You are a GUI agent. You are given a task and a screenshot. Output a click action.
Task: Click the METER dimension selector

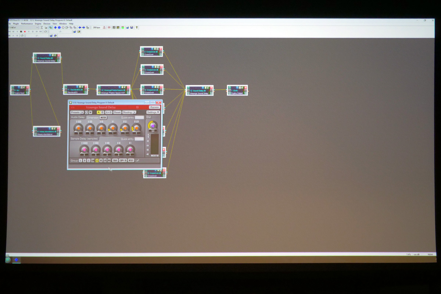[103, 118]
